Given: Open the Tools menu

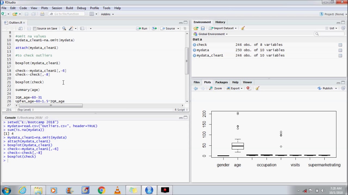Looking at the screenshot, I should point(107,8).
